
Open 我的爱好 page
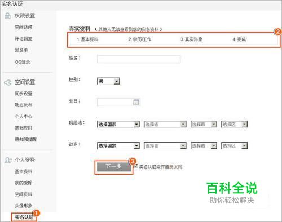coord(24,183)
